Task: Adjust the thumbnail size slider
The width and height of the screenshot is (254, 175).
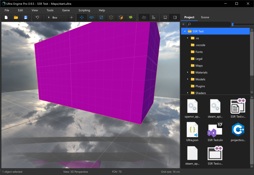Action: click(x=233, y=24)
